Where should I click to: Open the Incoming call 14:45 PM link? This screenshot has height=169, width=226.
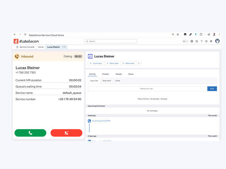coord(101,121)
